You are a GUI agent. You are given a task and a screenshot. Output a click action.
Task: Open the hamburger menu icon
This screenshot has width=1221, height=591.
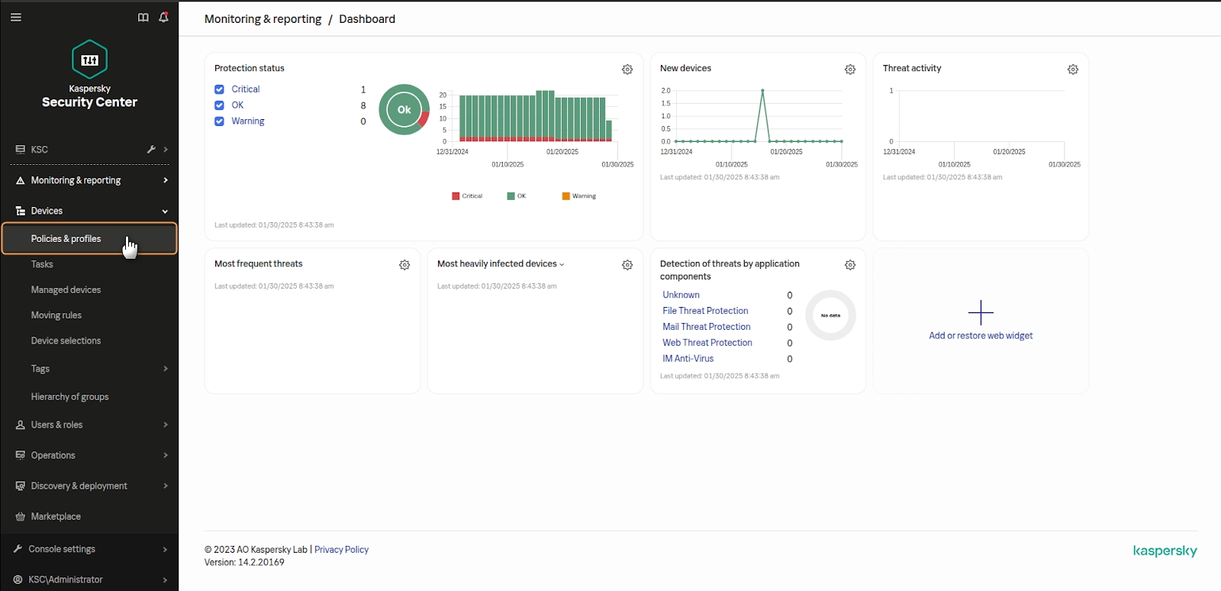(x=16, y=18)
